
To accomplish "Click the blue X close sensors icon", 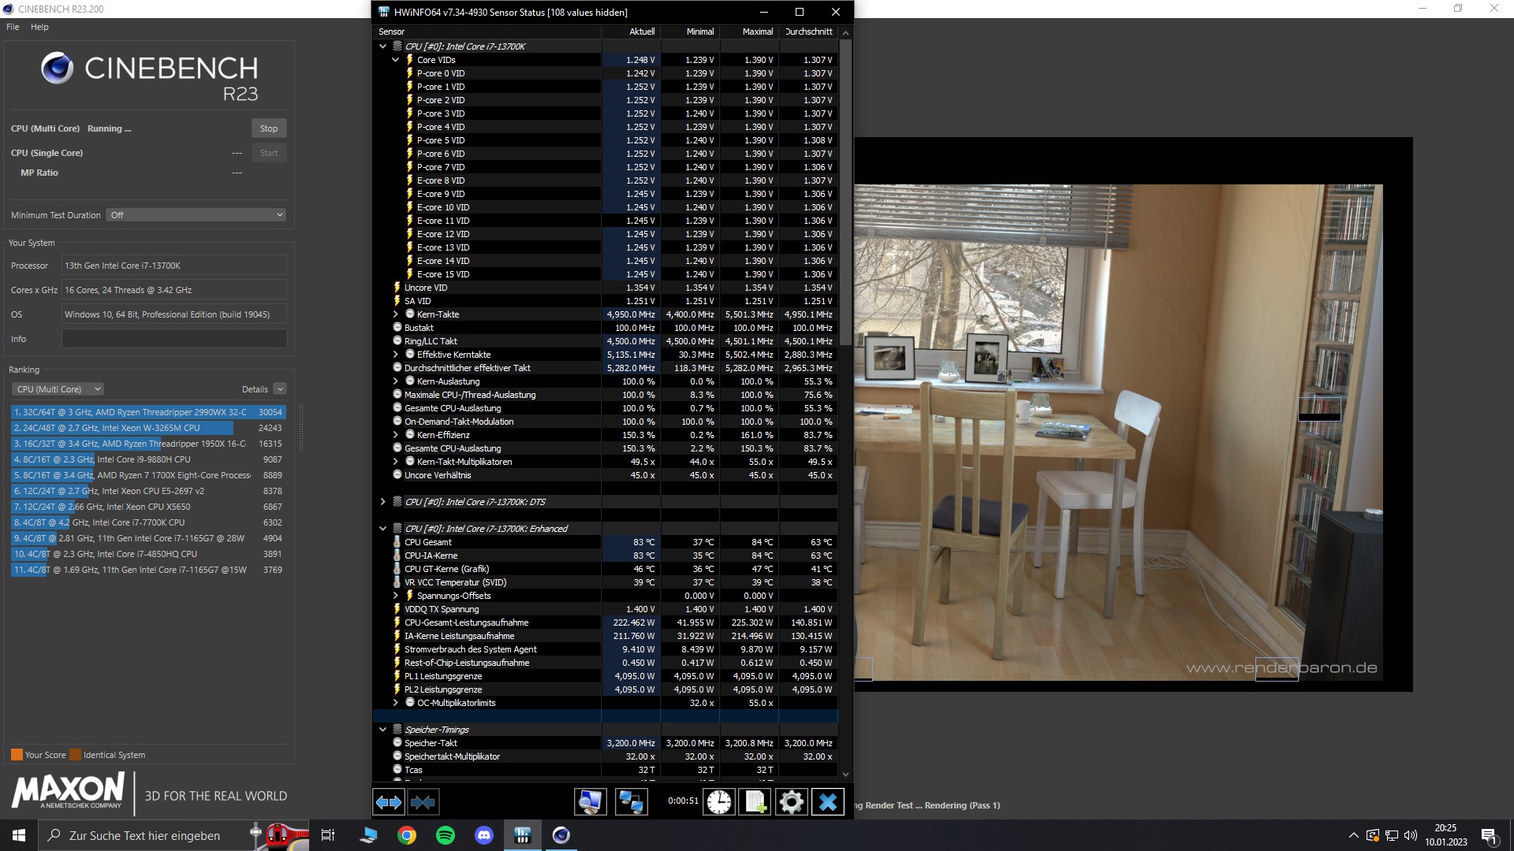I will [x=827, y=802].
